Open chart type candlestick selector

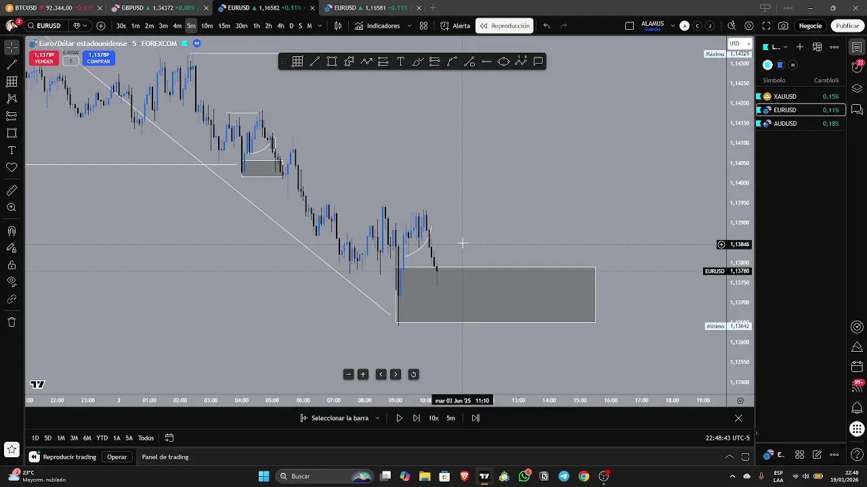coord(338,26)
